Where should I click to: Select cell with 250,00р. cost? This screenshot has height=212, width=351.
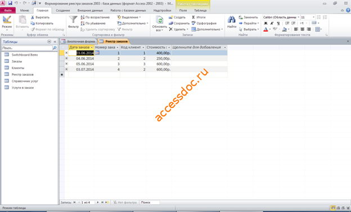(159, 58)
